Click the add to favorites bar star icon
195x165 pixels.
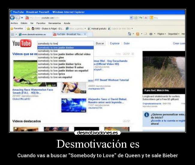pyautogui.click(x=28, y=29)
